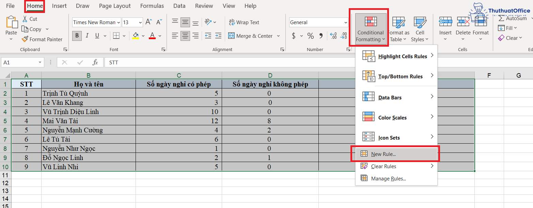Apply comma style
Screen dimensions: 533x208
point(321,36)
